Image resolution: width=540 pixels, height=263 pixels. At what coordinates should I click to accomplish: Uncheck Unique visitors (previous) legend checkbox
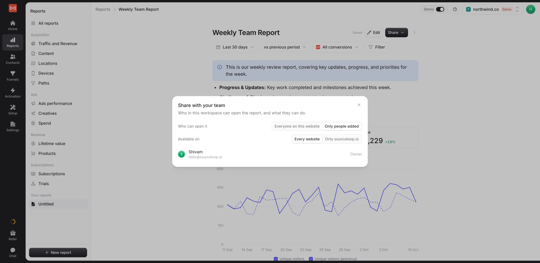(x=311, y=259)
